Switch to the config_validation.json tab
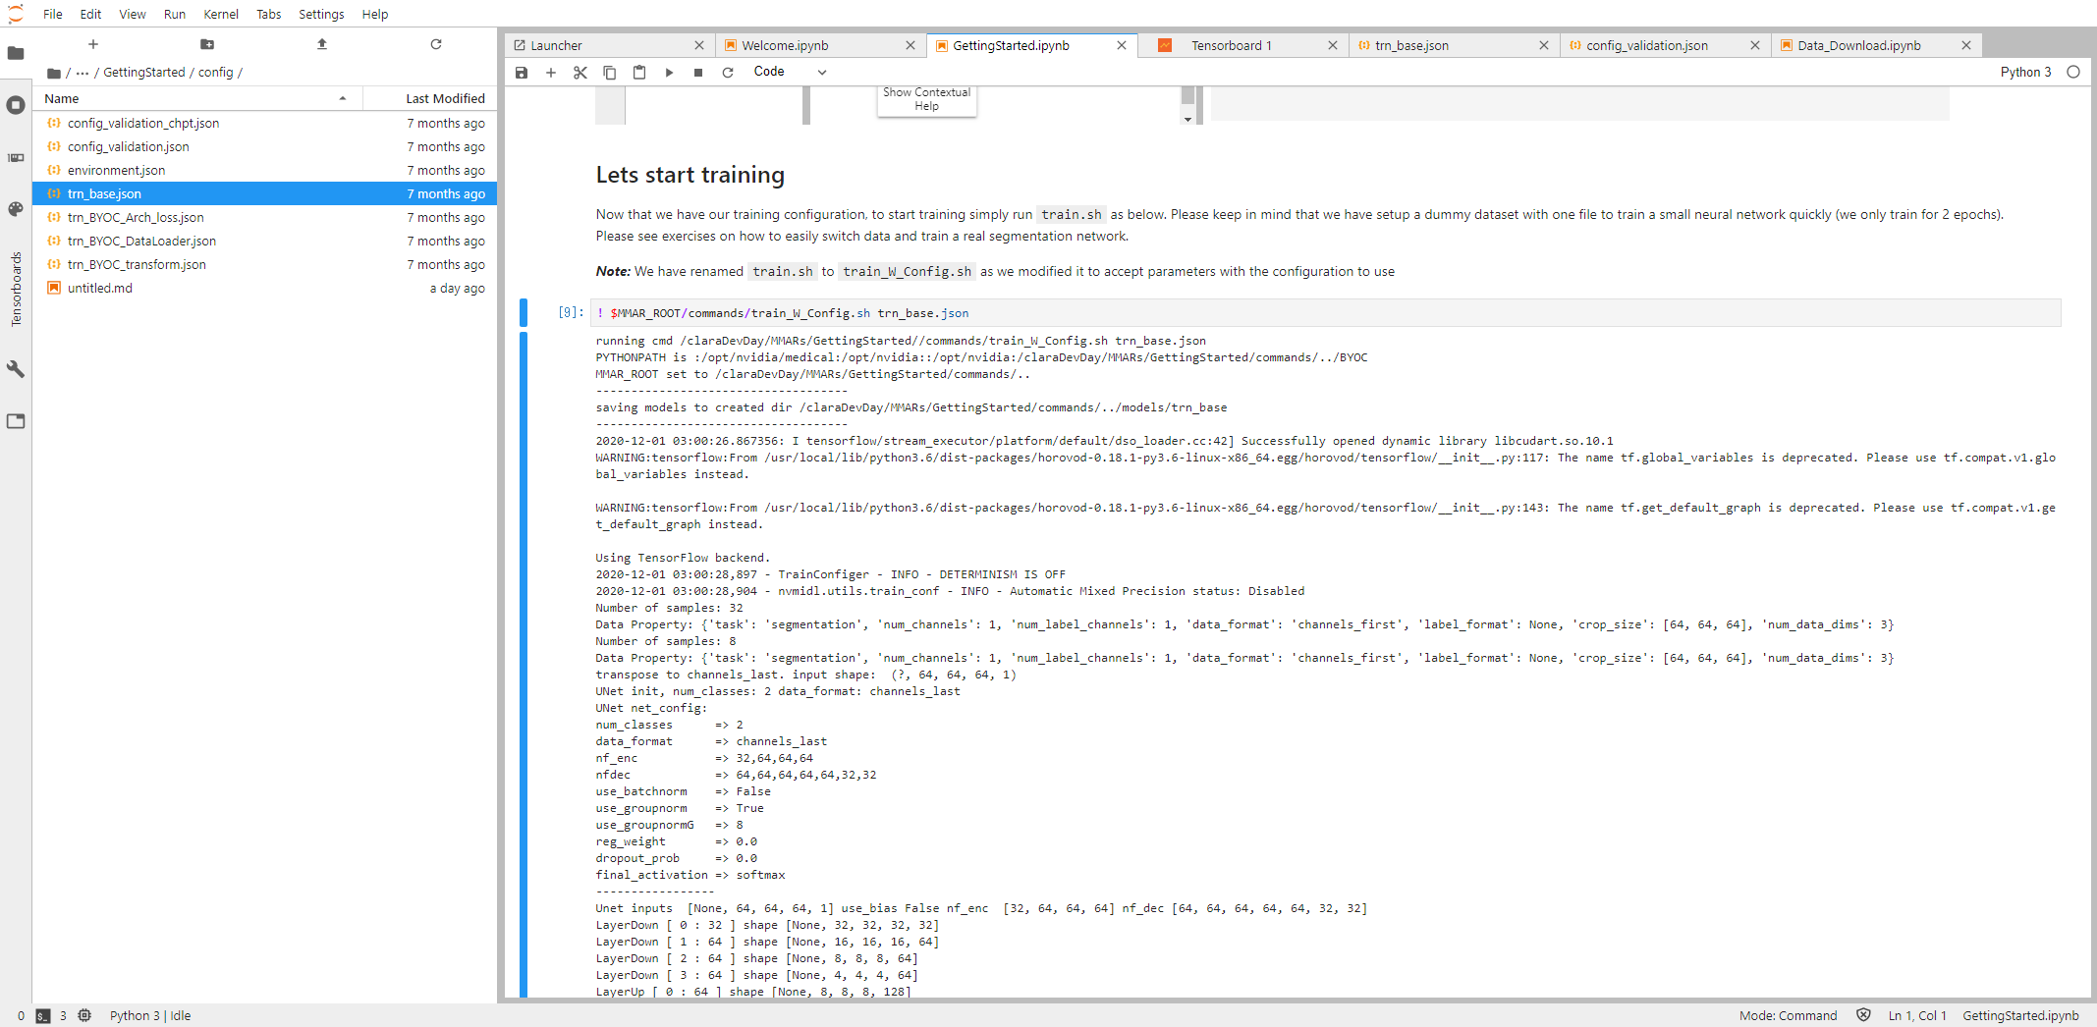Viewport: 2097px width, 1027px height. coord(1665,45)
